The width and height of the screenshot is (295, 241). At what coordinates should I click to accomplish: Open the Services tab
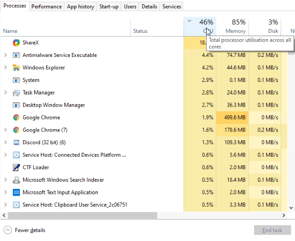point(172,7)
